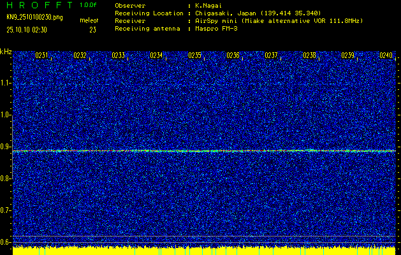Screen dimensions: 401x255
Task: Click the kHz axis unit label
Action: [x=6, y=51]
